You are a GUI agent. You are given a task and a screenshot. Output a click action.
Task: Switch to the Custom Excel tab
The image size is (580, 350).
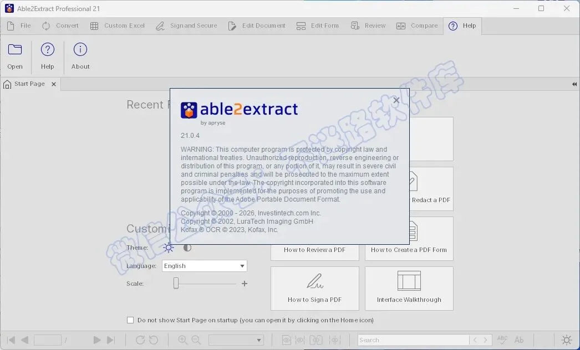(x=117, y=26)
